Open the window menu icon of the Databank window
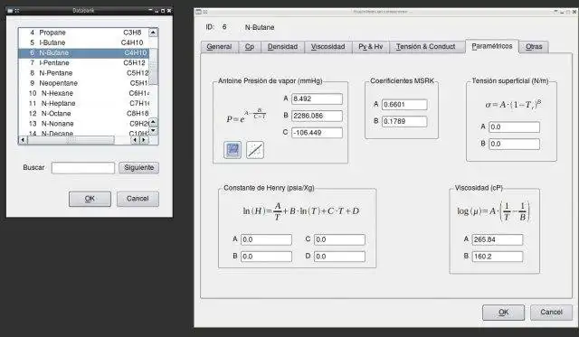Screen dimensions: 579x337 pos(10,11)
